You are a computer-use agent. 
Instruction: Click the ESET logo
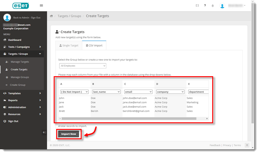point(21,6)
